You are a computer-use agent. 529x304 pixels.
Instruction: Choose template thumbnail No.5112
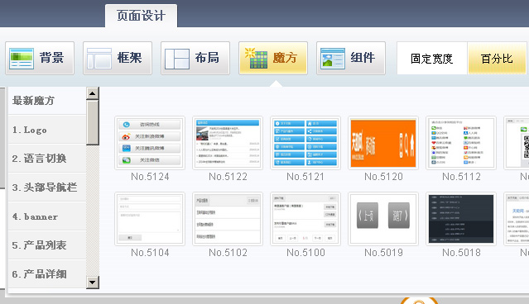[x=461, y=143]
